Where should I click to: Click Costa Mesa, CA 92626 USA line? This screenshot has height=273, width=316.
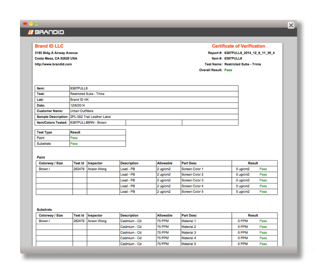[56, 58]
